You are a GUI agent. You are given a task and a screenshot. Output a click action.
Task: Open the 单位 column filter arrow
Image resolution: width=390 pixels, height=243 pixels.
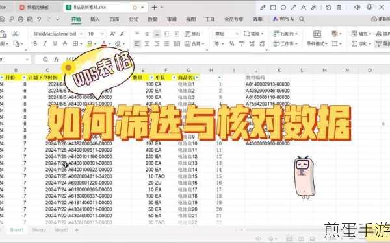tap(174, 78)
